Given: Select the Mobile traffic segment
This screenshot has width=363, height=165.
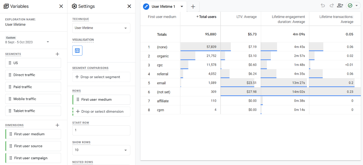Looking at the screenshot, I should tap(33, 99).
